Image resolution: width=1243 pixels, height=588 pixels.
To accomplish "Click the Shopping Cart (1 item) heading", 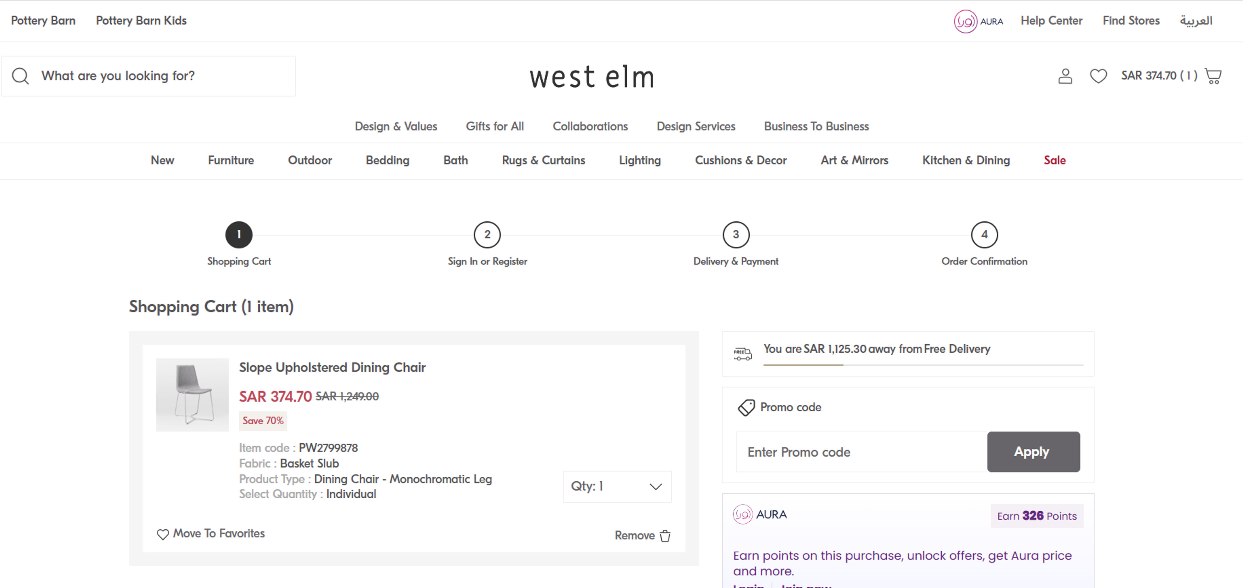I will click(211, 307).
